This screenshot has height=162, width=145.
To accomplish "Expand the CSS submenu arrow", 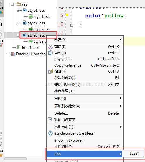I will click(120, 154).
